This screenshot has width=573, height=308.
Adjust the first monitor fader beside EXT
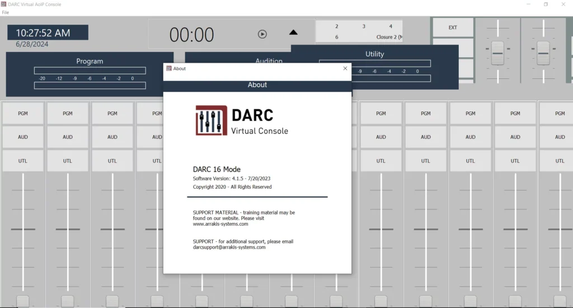pos(497,53)
